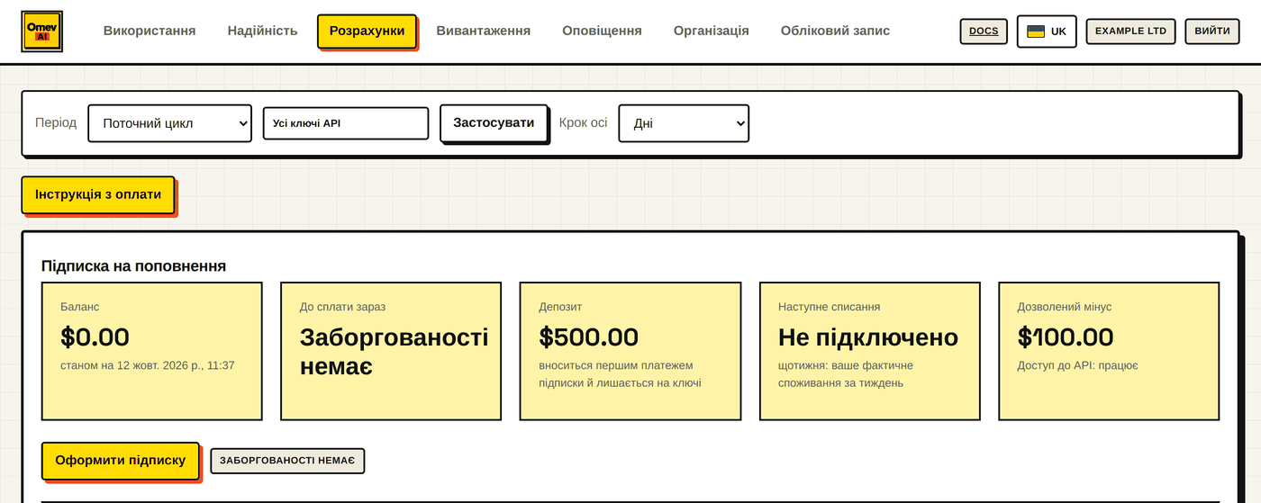Screen dimensions: 1261x503
Task: Click the Баланс card label
Action: pyautogui.click(x=80, y=307)
